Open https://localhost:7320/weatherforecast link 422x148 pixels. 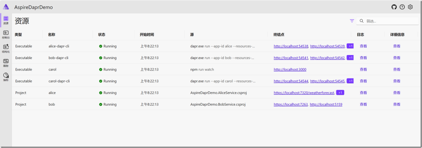[304, 93]
